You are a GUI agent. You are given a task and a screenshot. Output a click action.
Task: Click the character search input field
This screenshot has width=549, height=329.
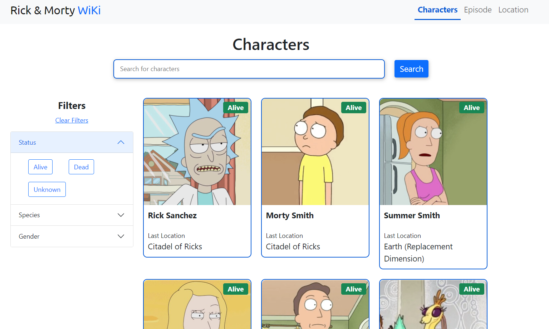tap(249, 69)
